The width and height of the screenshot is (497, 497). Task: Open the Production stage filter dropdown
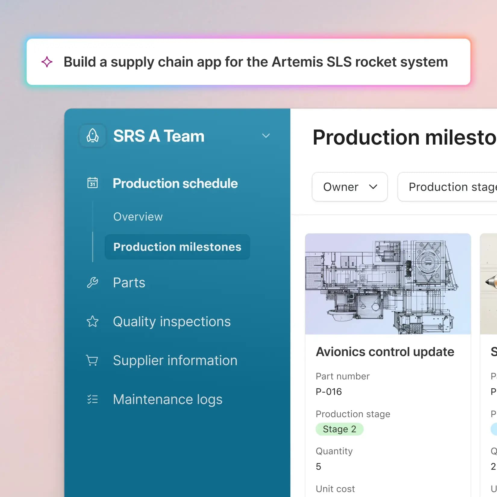(x=447, y=187)
